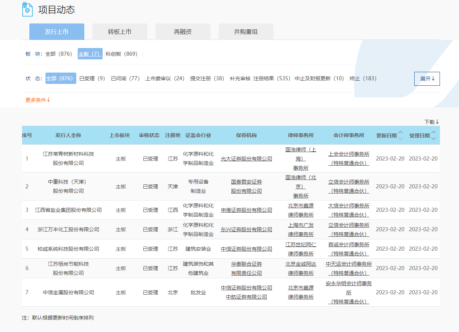The image size is (459, 332).
Task: Sort descending by 更新日期 down arrow
Action: [x=400, y=138]
